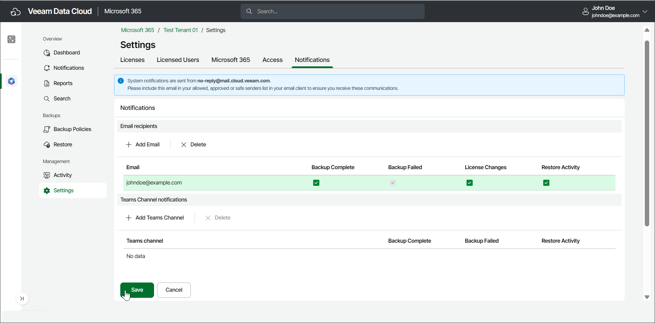Click the Backup Policies icon
This screenshot has width=655, height=323.
[x=47, y=129]
